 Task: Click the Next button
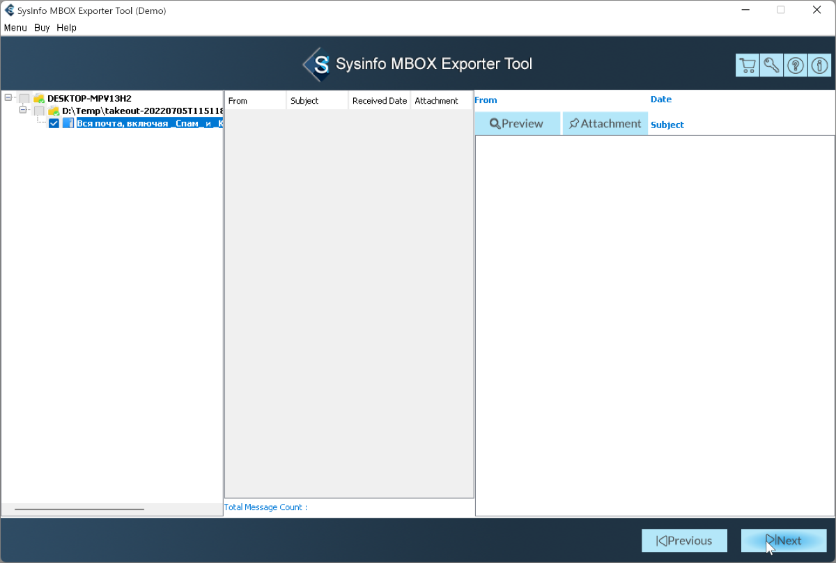[784, 541]
